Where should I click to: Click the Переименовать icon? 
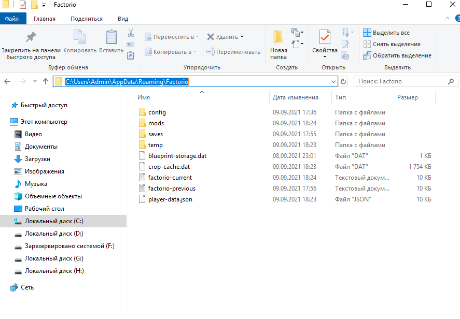tap(211, 52)
